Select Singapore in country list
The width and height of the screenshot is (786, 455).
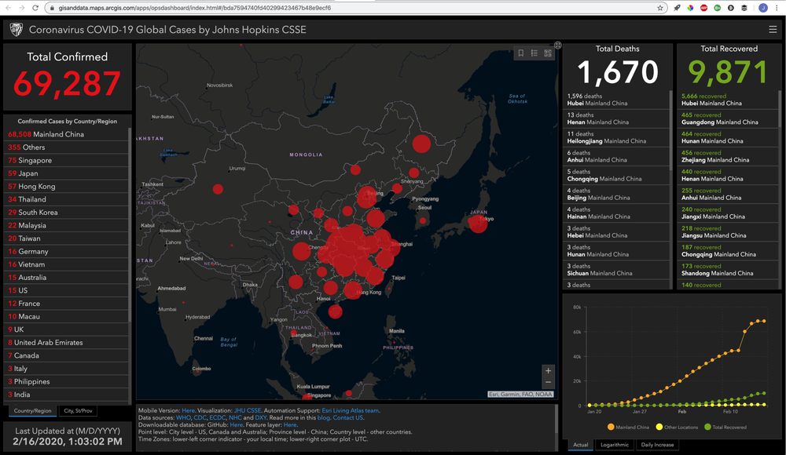[66, 160]
